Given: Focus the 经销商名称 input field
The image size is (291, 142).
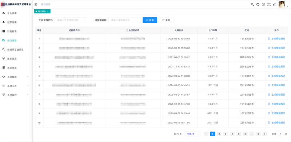Looking at the screenshot, I should point(125,20).
